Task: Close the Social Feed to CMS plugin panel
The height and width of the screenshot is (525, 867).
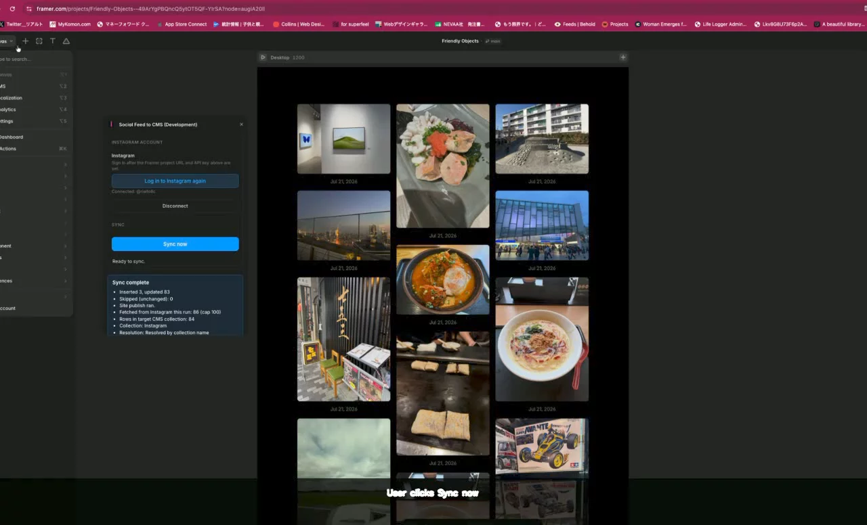Action: [x=241, y=124]
